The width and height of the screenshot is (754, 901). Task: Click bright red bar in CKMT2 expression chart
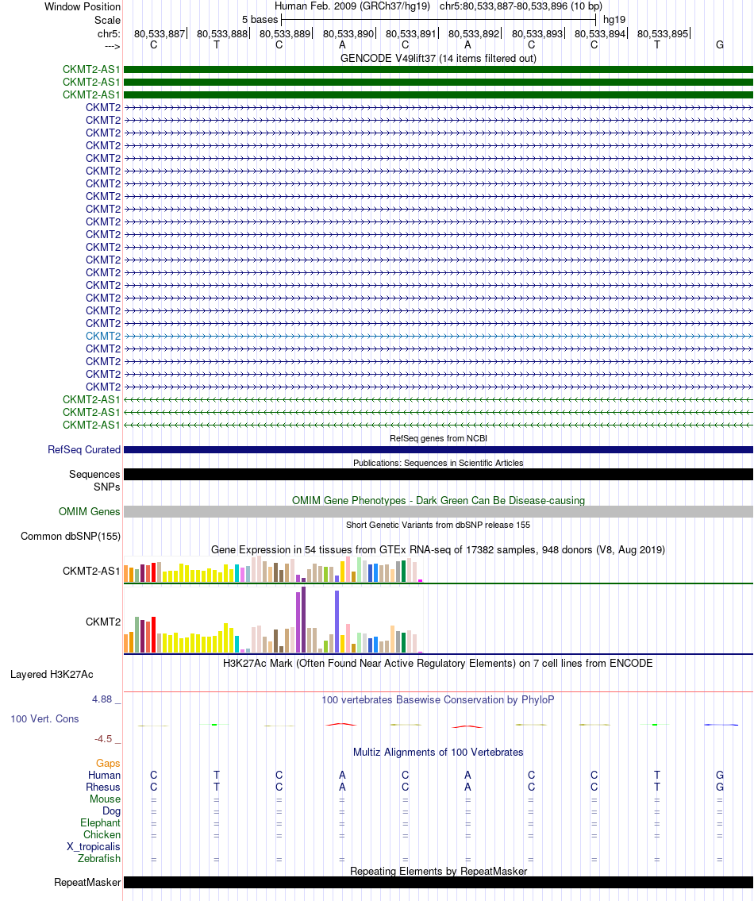153,635
